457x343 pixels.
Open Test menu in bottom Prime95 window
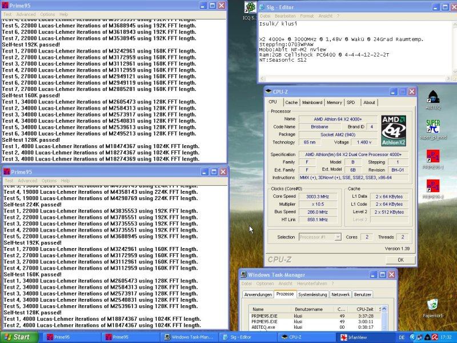tap(9, 181)
